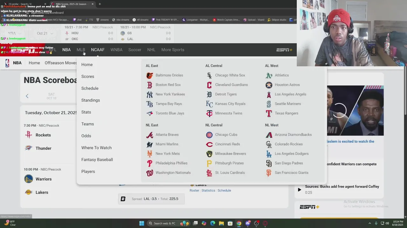Open the NBA dropdown in ESPN nav
407x228 pixels.
(x=66, y=50)
